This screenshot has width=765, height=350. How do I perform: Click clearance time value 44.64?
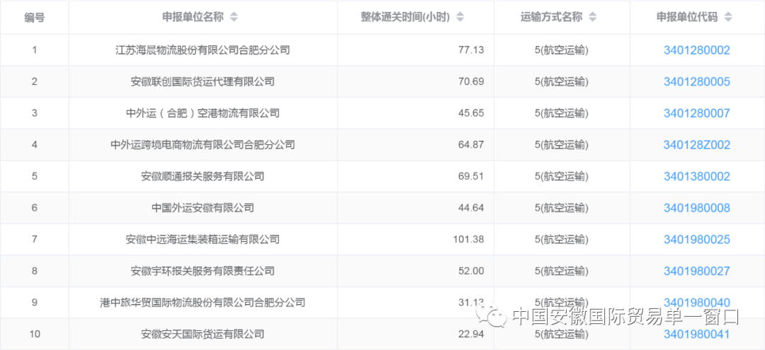click(471, 208)
